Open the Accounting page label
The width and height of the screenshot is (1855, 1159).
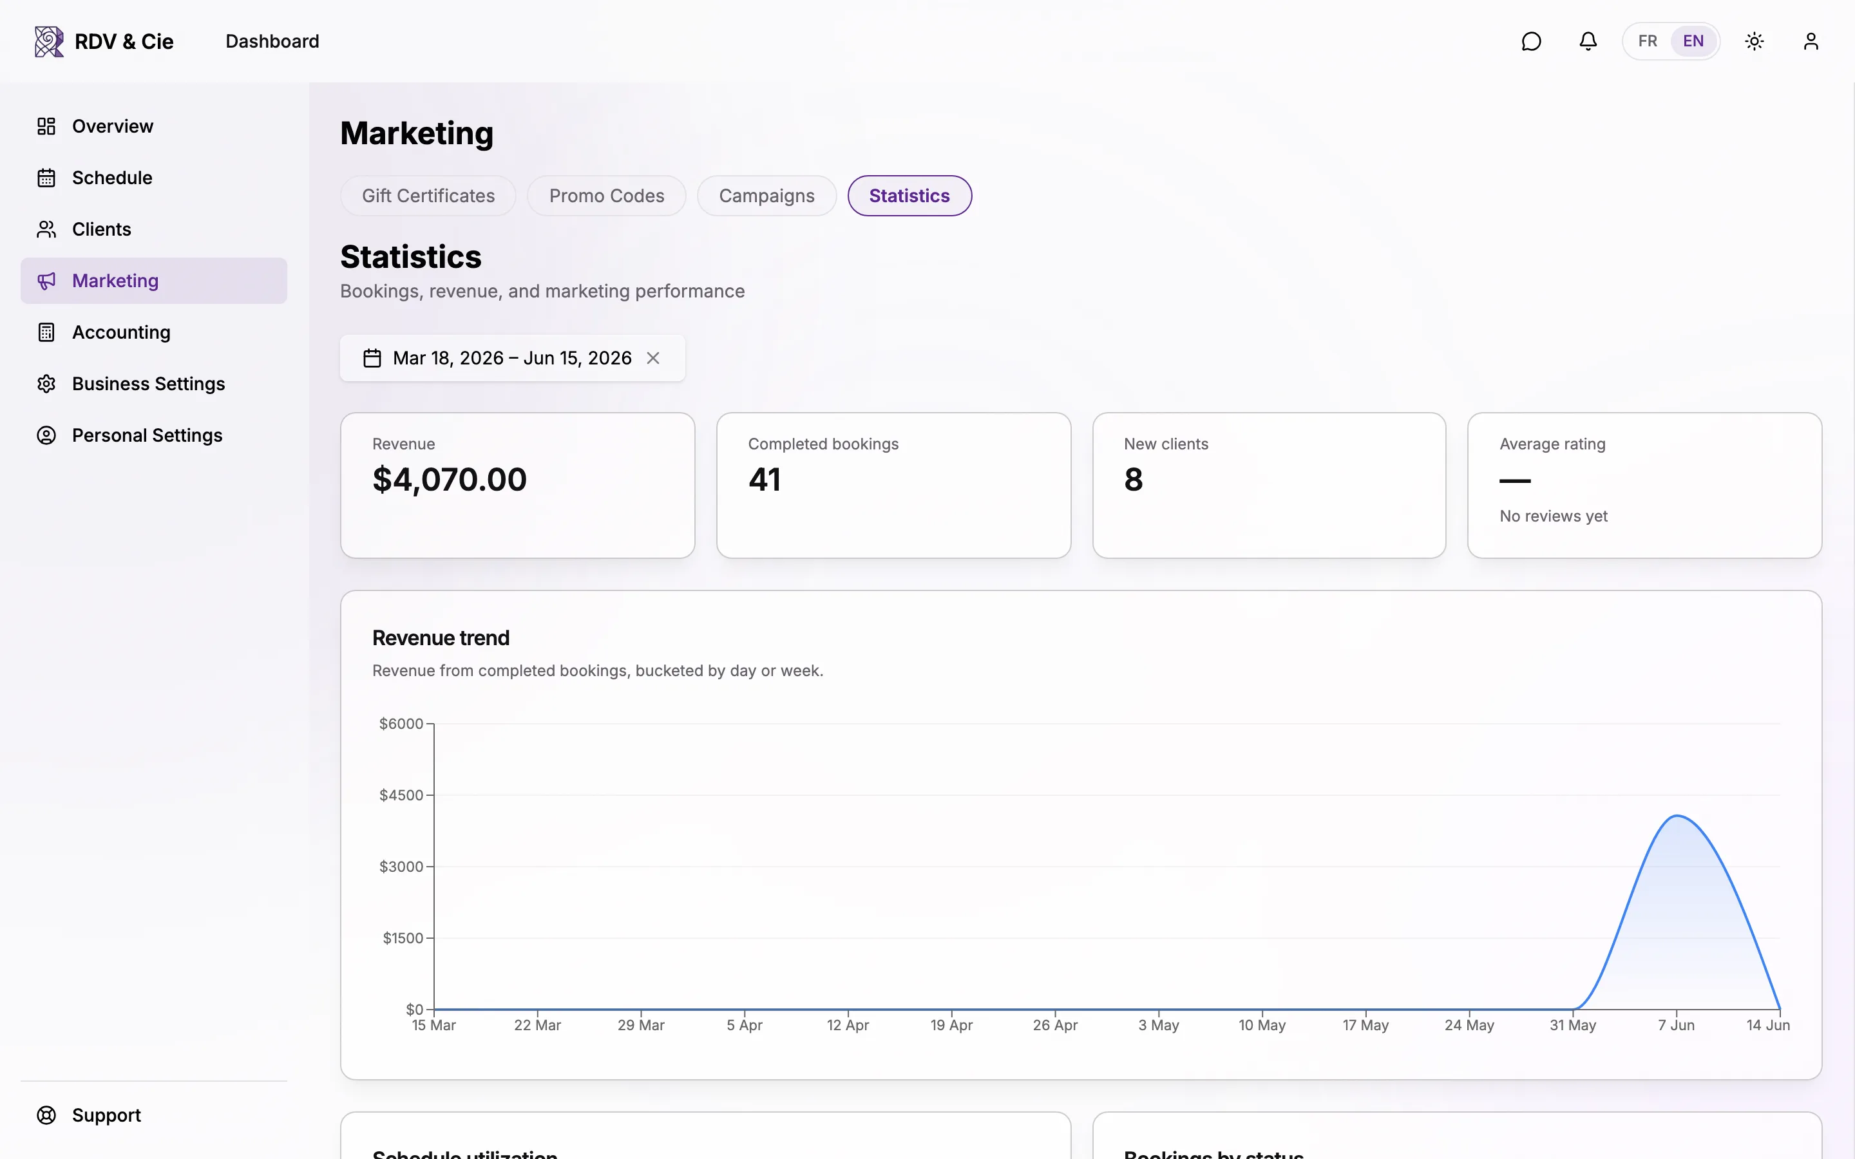tap(121, 332)
